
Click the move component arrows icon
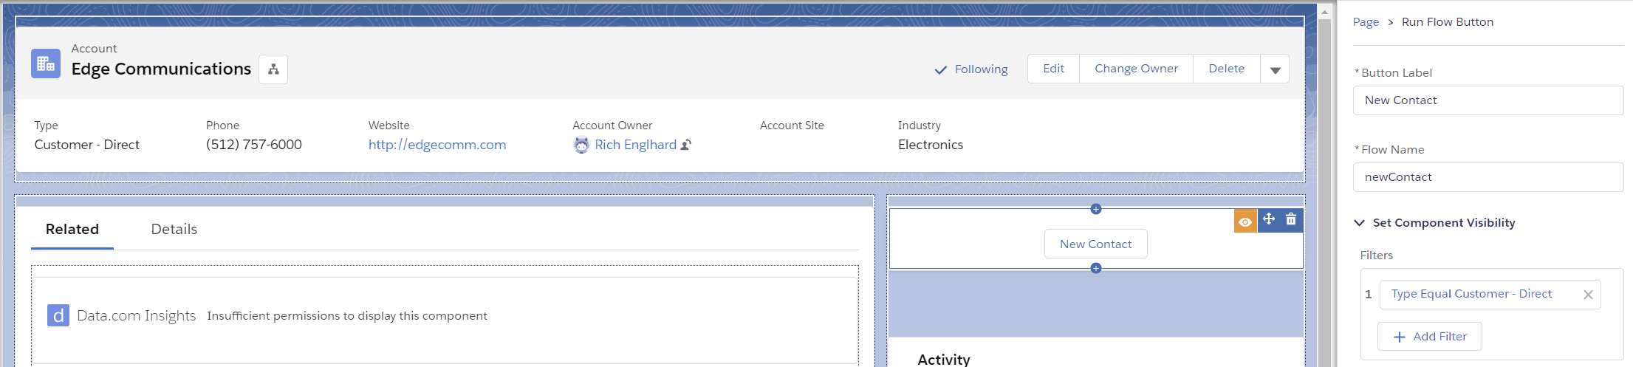1268,219
